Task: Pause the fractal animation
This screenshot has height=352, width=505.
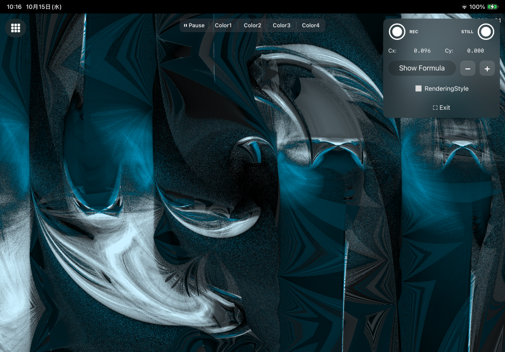Action: point(194,26)
